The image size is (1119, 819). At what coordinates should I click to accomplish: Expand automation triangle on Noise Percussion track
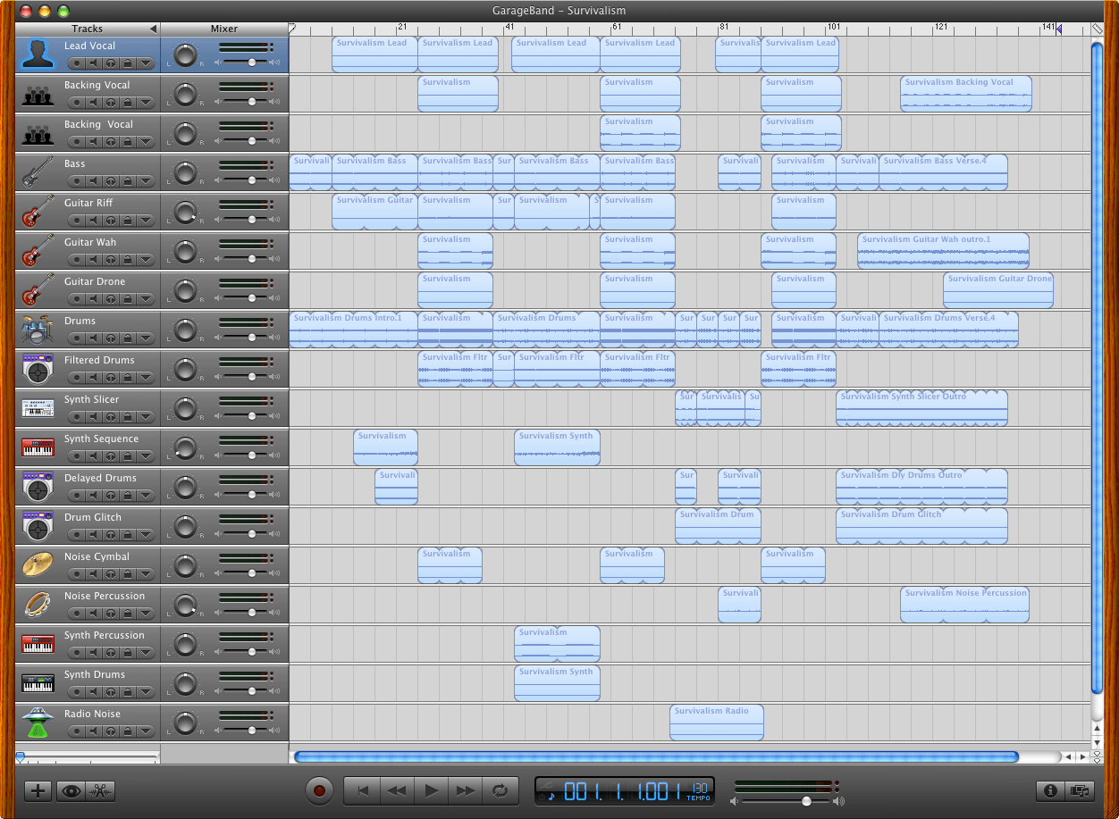point(145,614)
